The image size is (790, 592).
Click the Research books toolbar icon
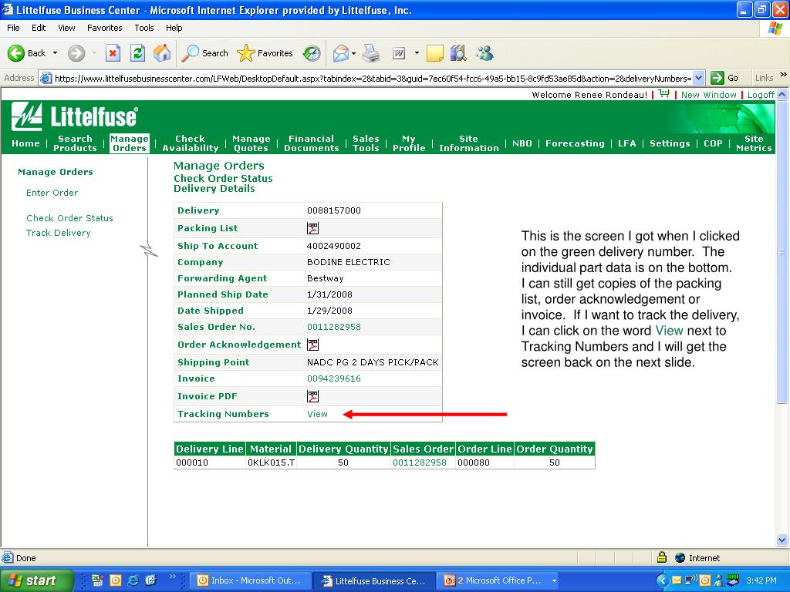coord(458,53)
